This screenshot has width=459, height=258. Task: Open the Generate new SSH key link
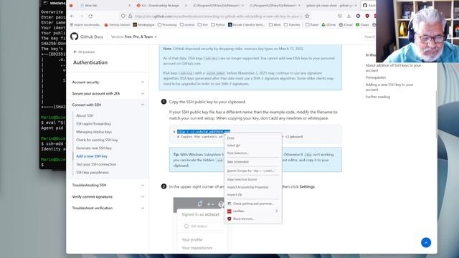(x=94, y=148)
